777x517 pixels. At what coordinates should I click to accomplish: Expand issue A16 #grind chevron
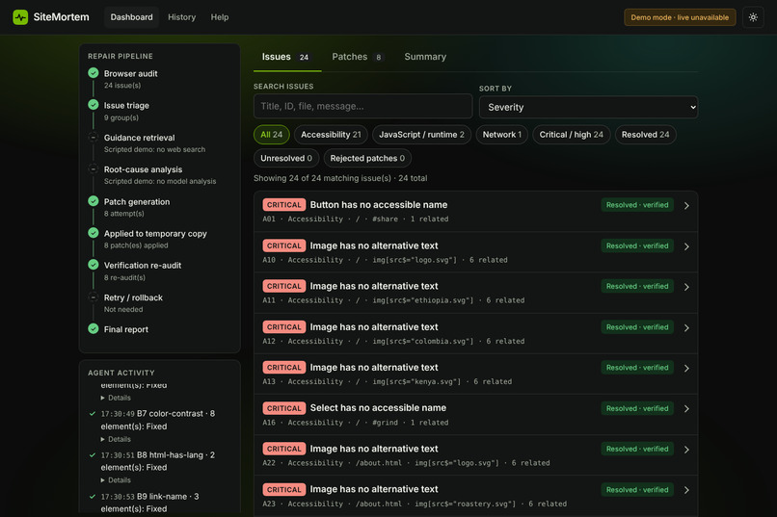(x=686, y=408)
